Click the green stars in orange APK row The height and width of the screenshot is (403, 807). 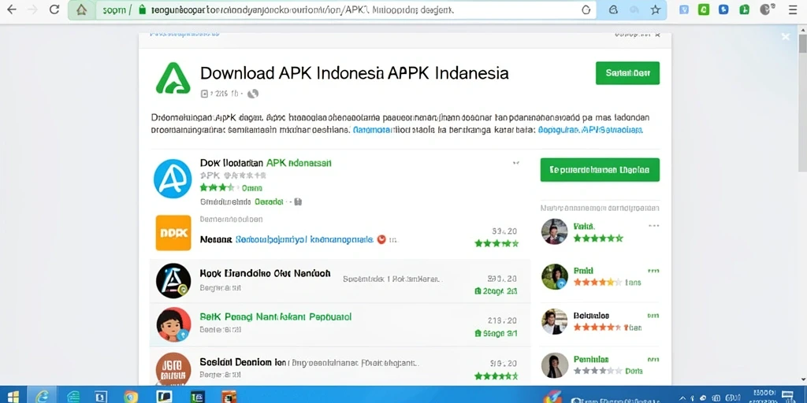[496, 243]
